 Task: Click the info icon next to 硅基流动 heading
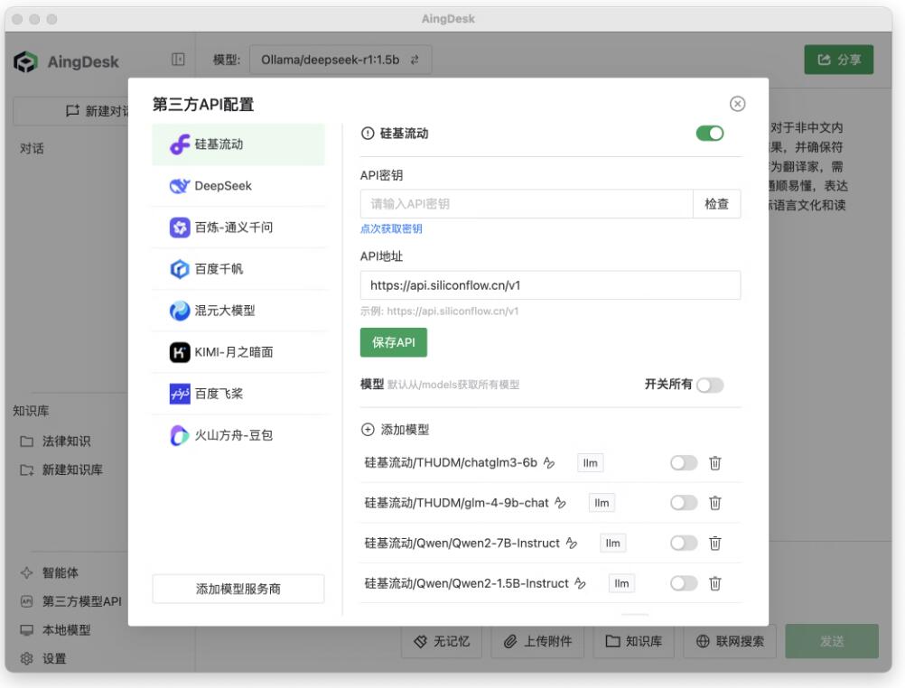point(368,134)
